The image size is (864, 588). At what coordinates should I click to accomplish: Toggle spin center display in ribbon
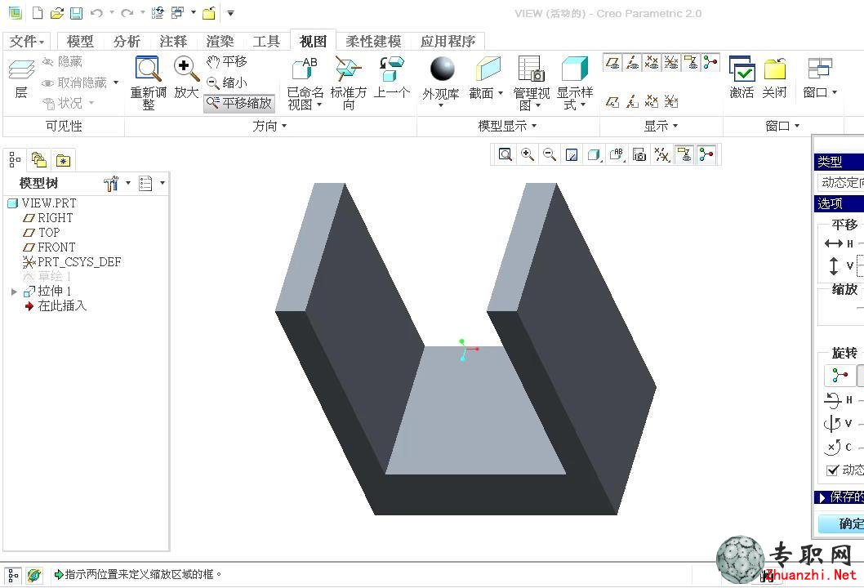point(710,63)
